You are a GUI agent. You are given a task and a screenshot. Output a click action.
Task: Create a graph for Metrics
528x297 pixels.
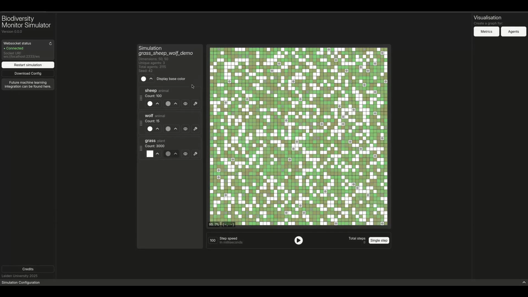tap(486, 32)
